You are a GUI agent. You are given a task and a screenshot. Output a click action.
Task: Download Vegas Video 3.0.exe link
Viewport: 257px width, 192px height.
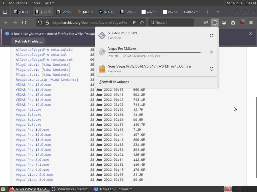pyautogui.click(x=34, y=180)
